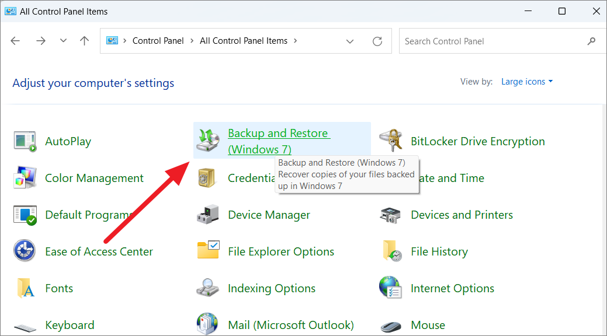Open the Default Programs link

(x=89, y=215)
